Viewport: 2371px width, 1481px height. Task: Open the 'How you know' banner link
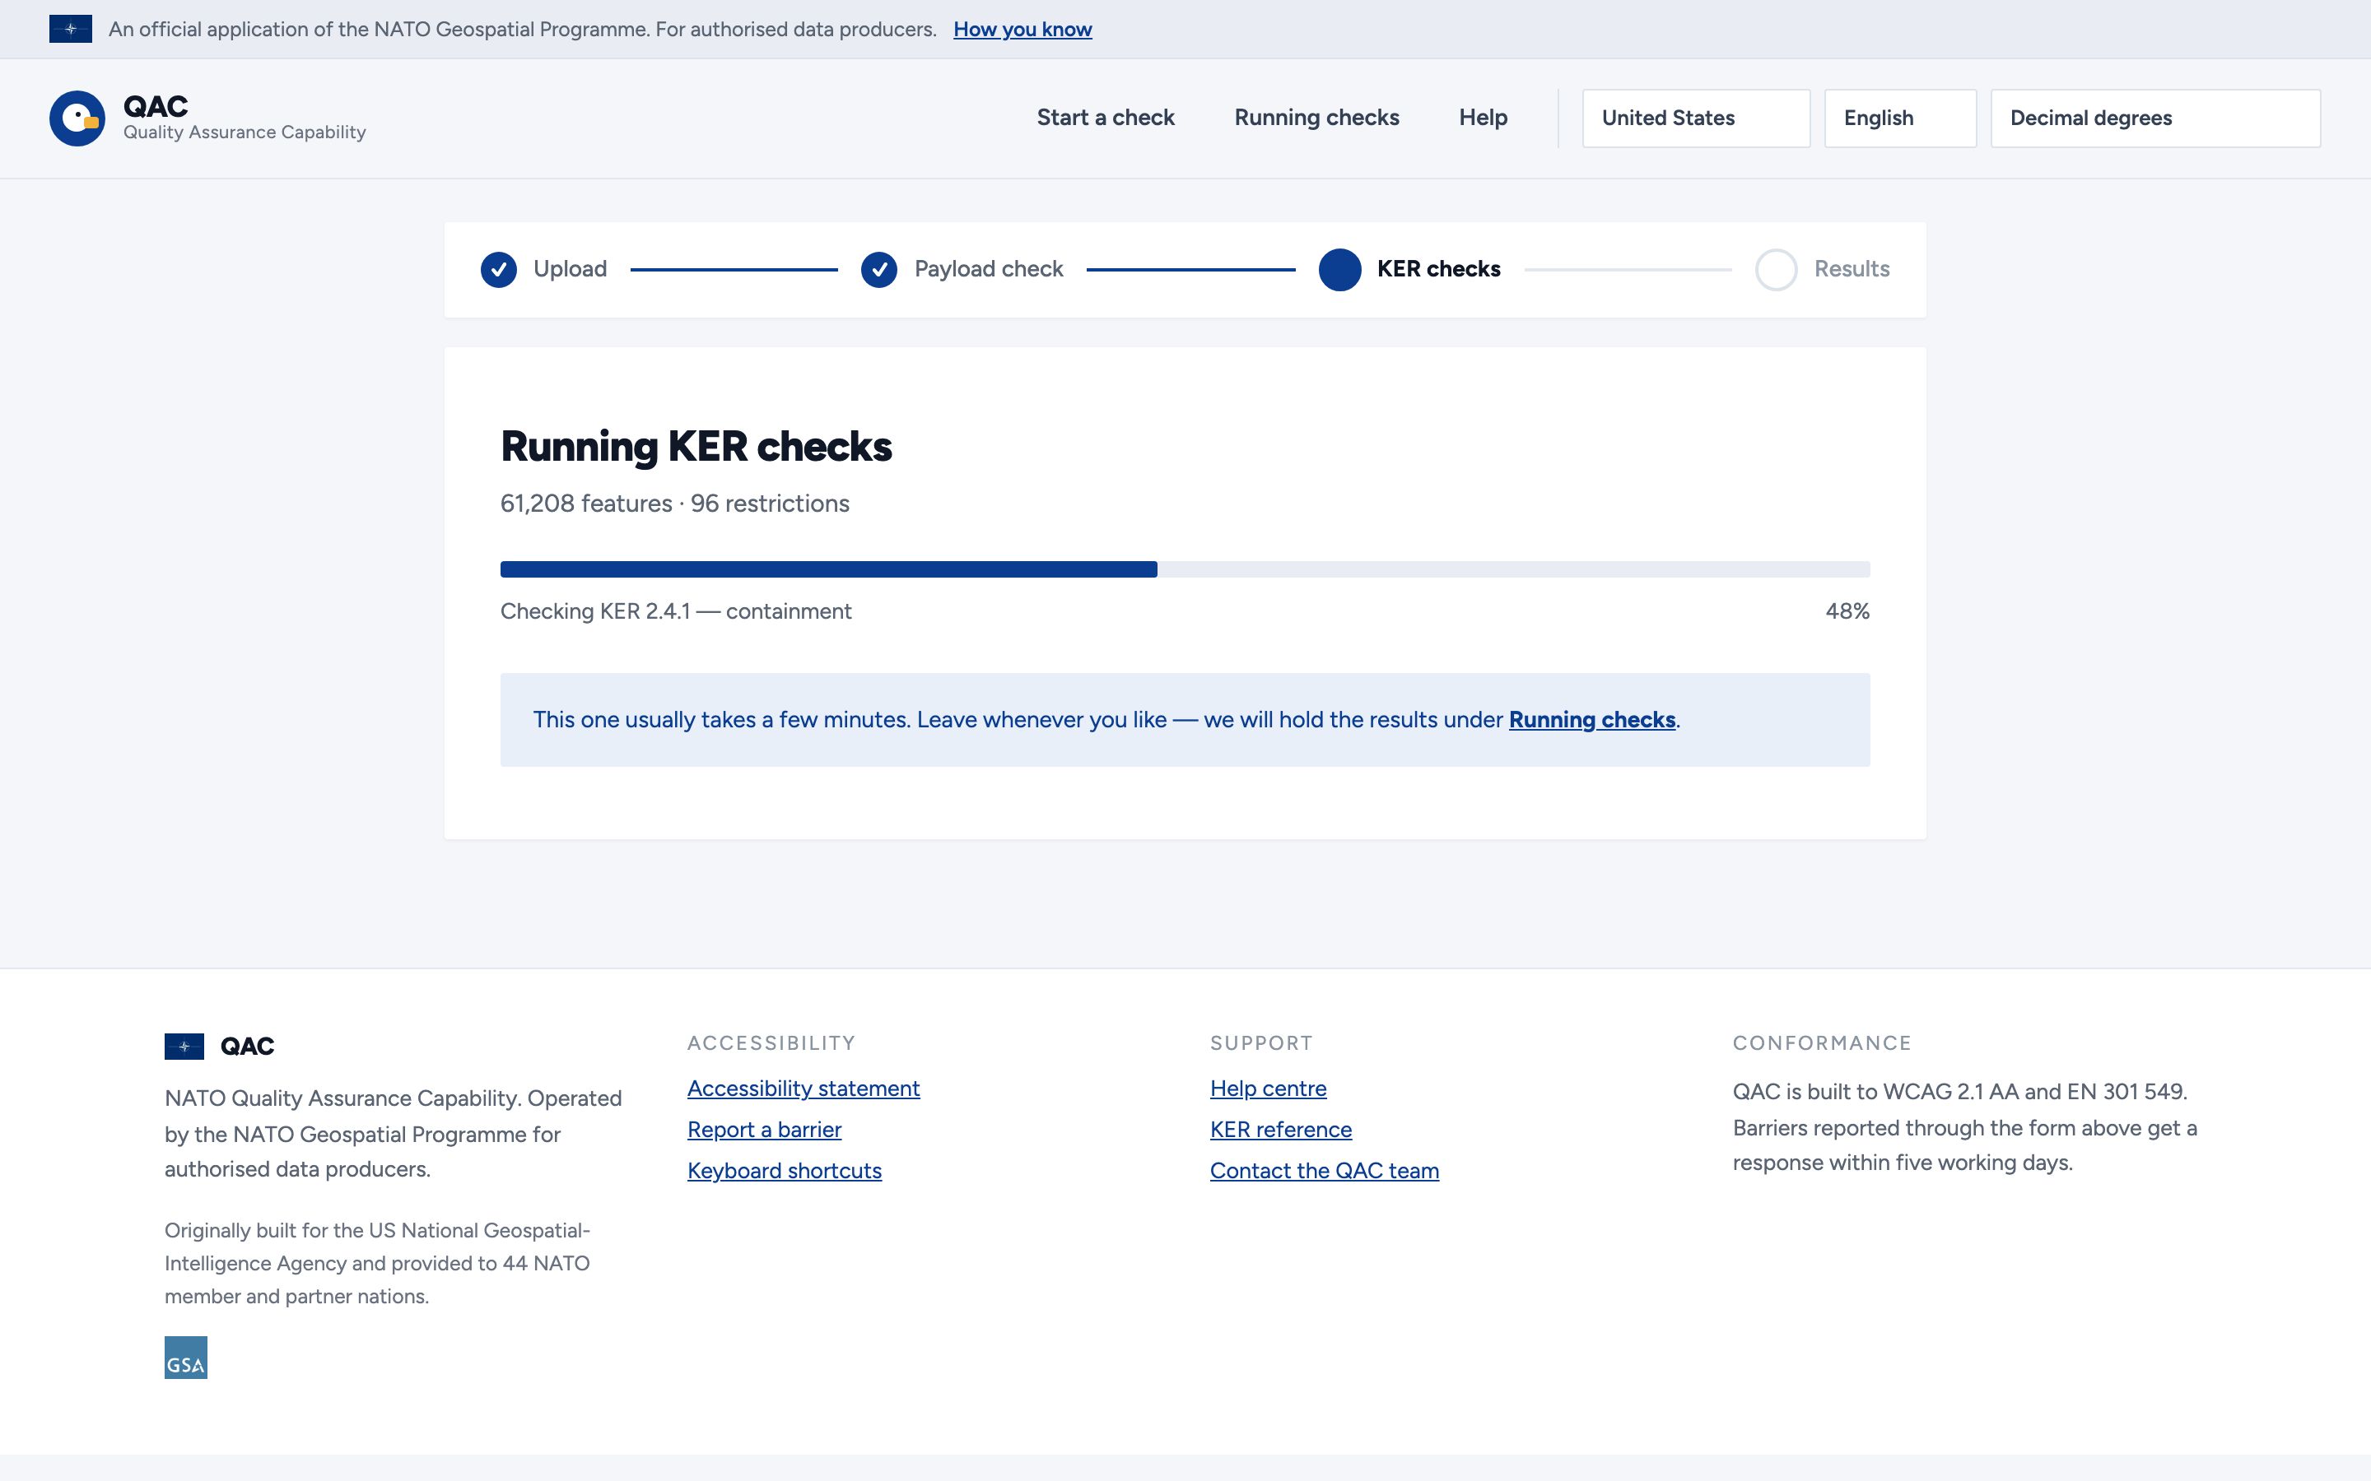point(1022,30)
